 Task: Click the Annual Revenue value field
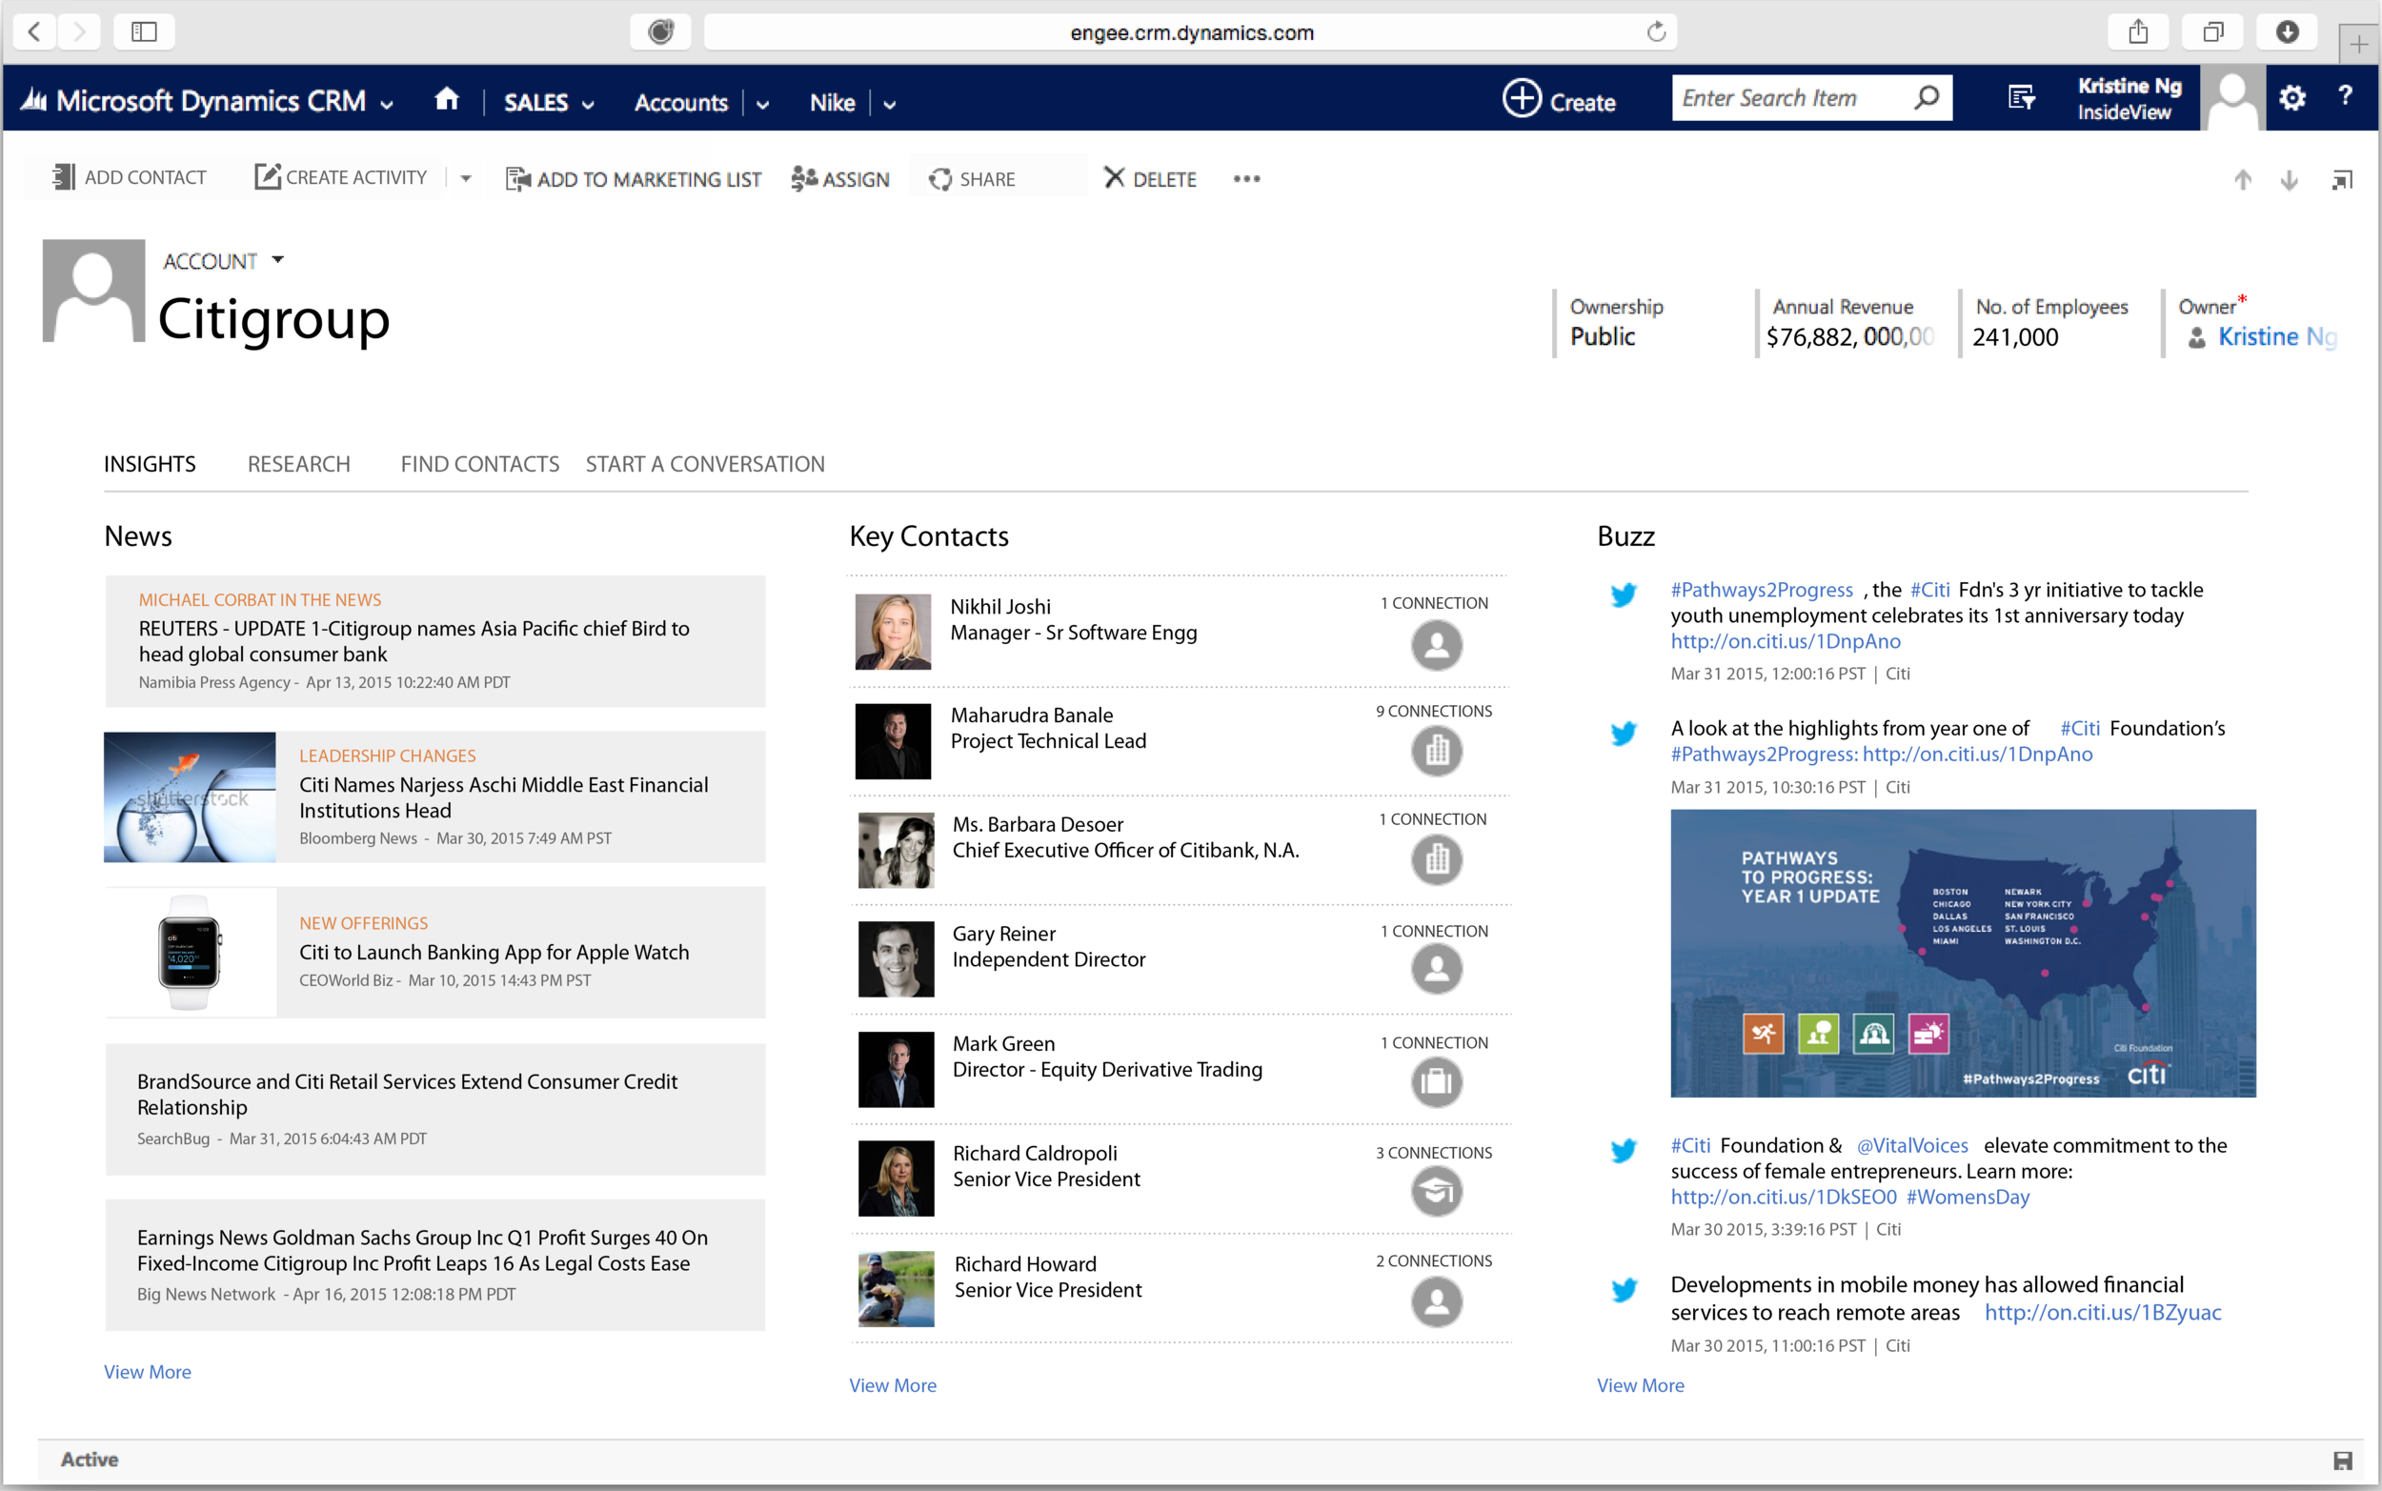(x=1850, y=337)
